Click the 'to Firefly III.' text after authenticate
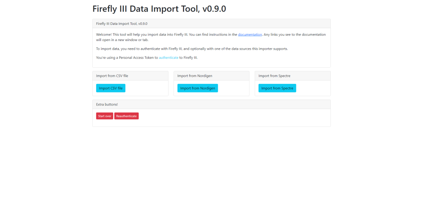 [x=188, y=58]
